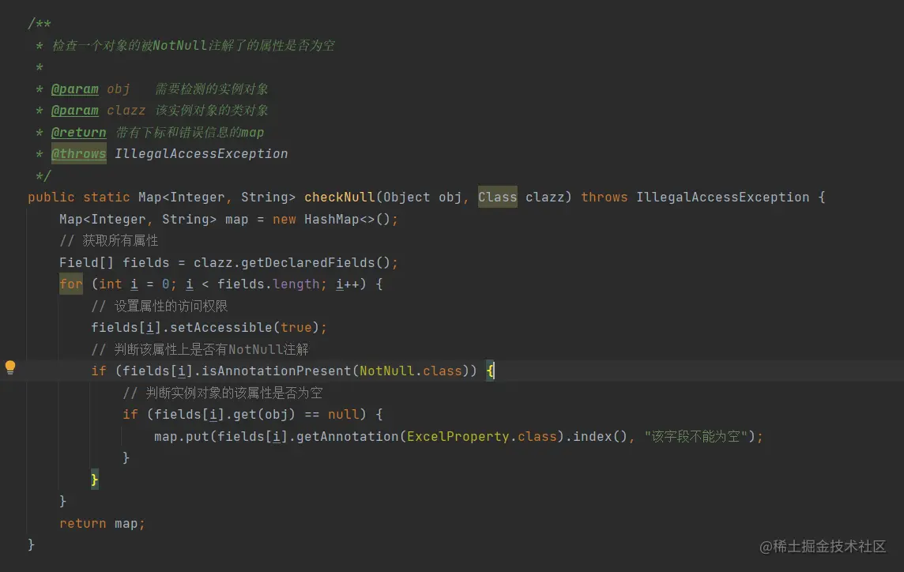Click Javadoc opening '/**'

[40, 24]
